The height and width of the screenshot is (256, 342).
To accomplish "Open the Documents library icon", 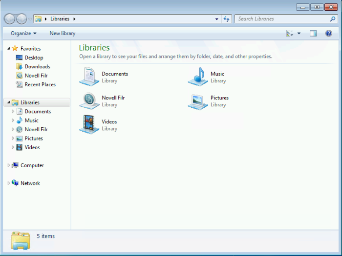I will (x=89, y=77).
